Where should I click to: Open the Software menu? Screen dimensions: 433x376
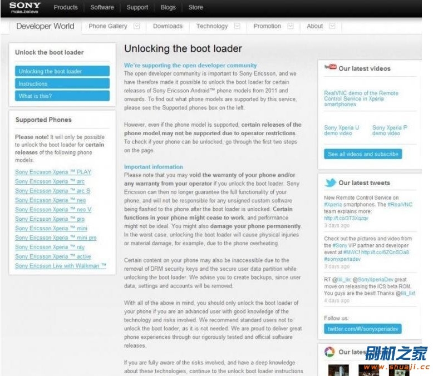click(102, 7)
